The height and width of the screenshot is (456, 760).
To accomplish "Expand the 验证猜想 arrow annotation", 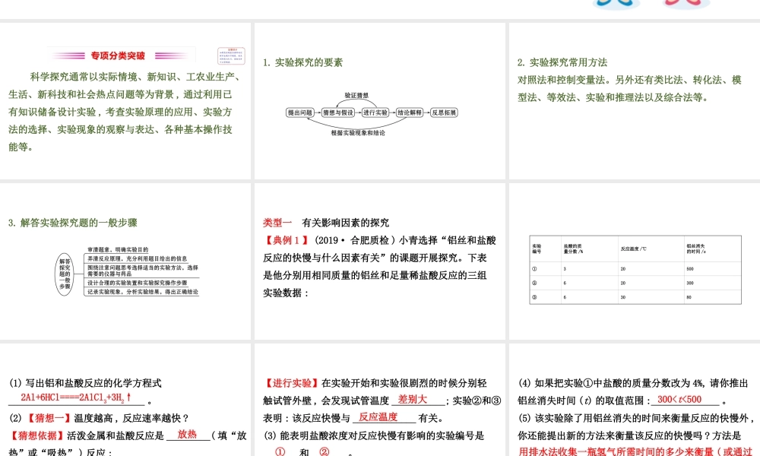I will [356, 96].
